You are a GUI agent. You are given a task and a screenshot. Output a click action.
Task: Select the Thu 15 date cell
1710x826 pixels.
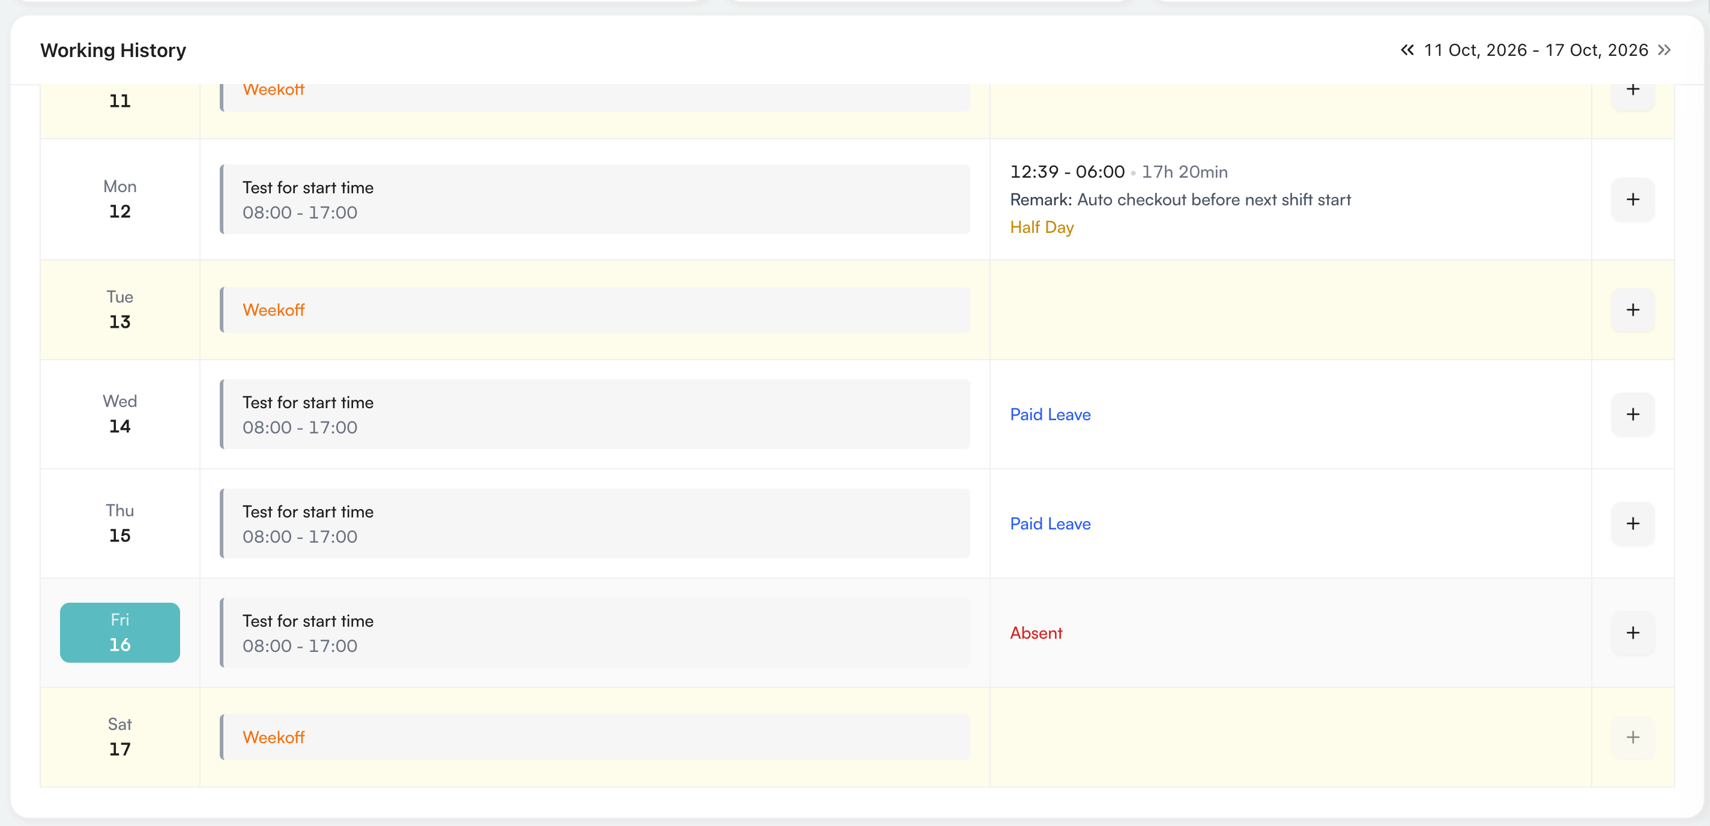[120, 523]
